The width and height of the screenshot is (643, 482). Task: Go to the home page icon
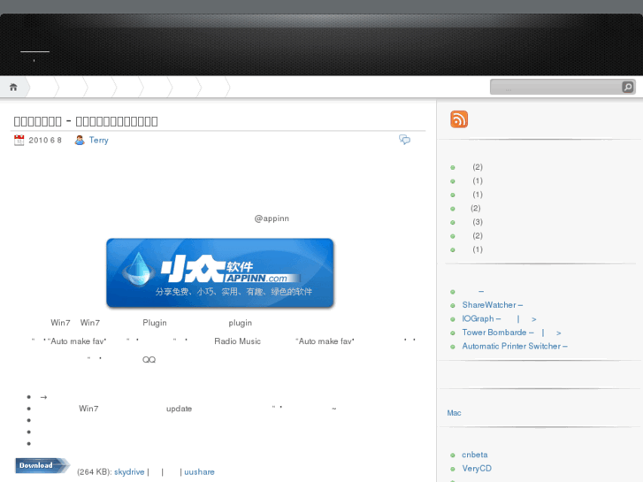pos(13,88)
